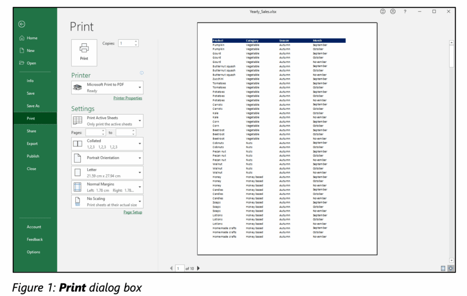Click the page number input field
Screen dimensions: 467x296
point(179,268)
